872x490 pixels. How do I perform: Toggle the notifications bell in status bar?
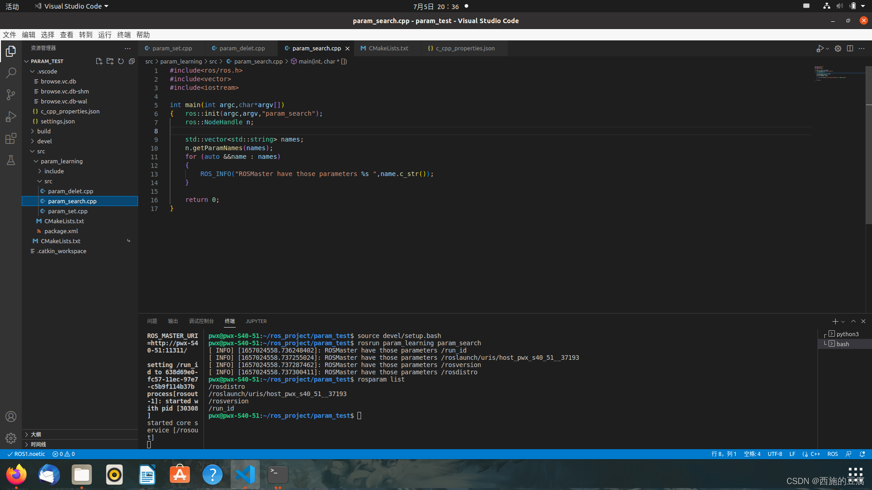862,454
